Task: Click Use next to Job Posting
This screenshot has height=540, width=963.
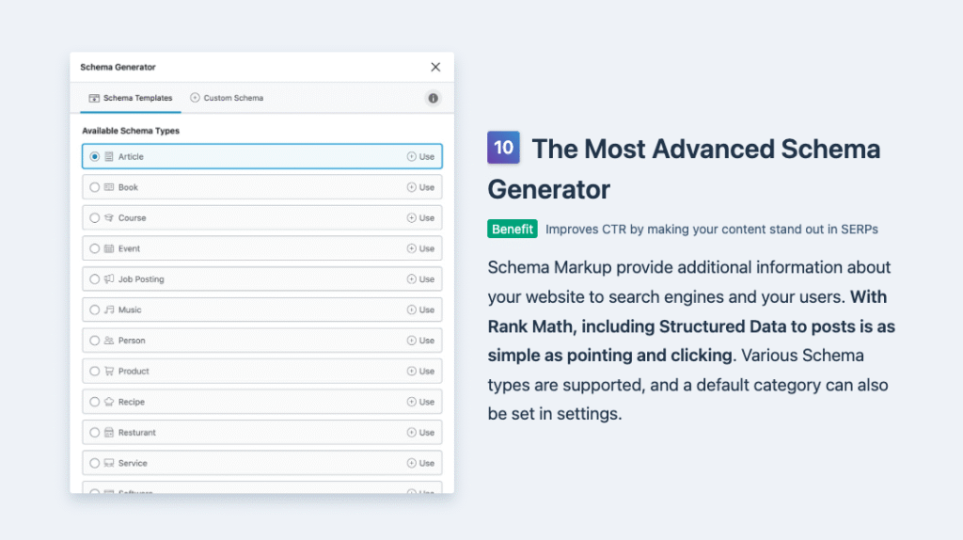Action: (x=420, y=279)
